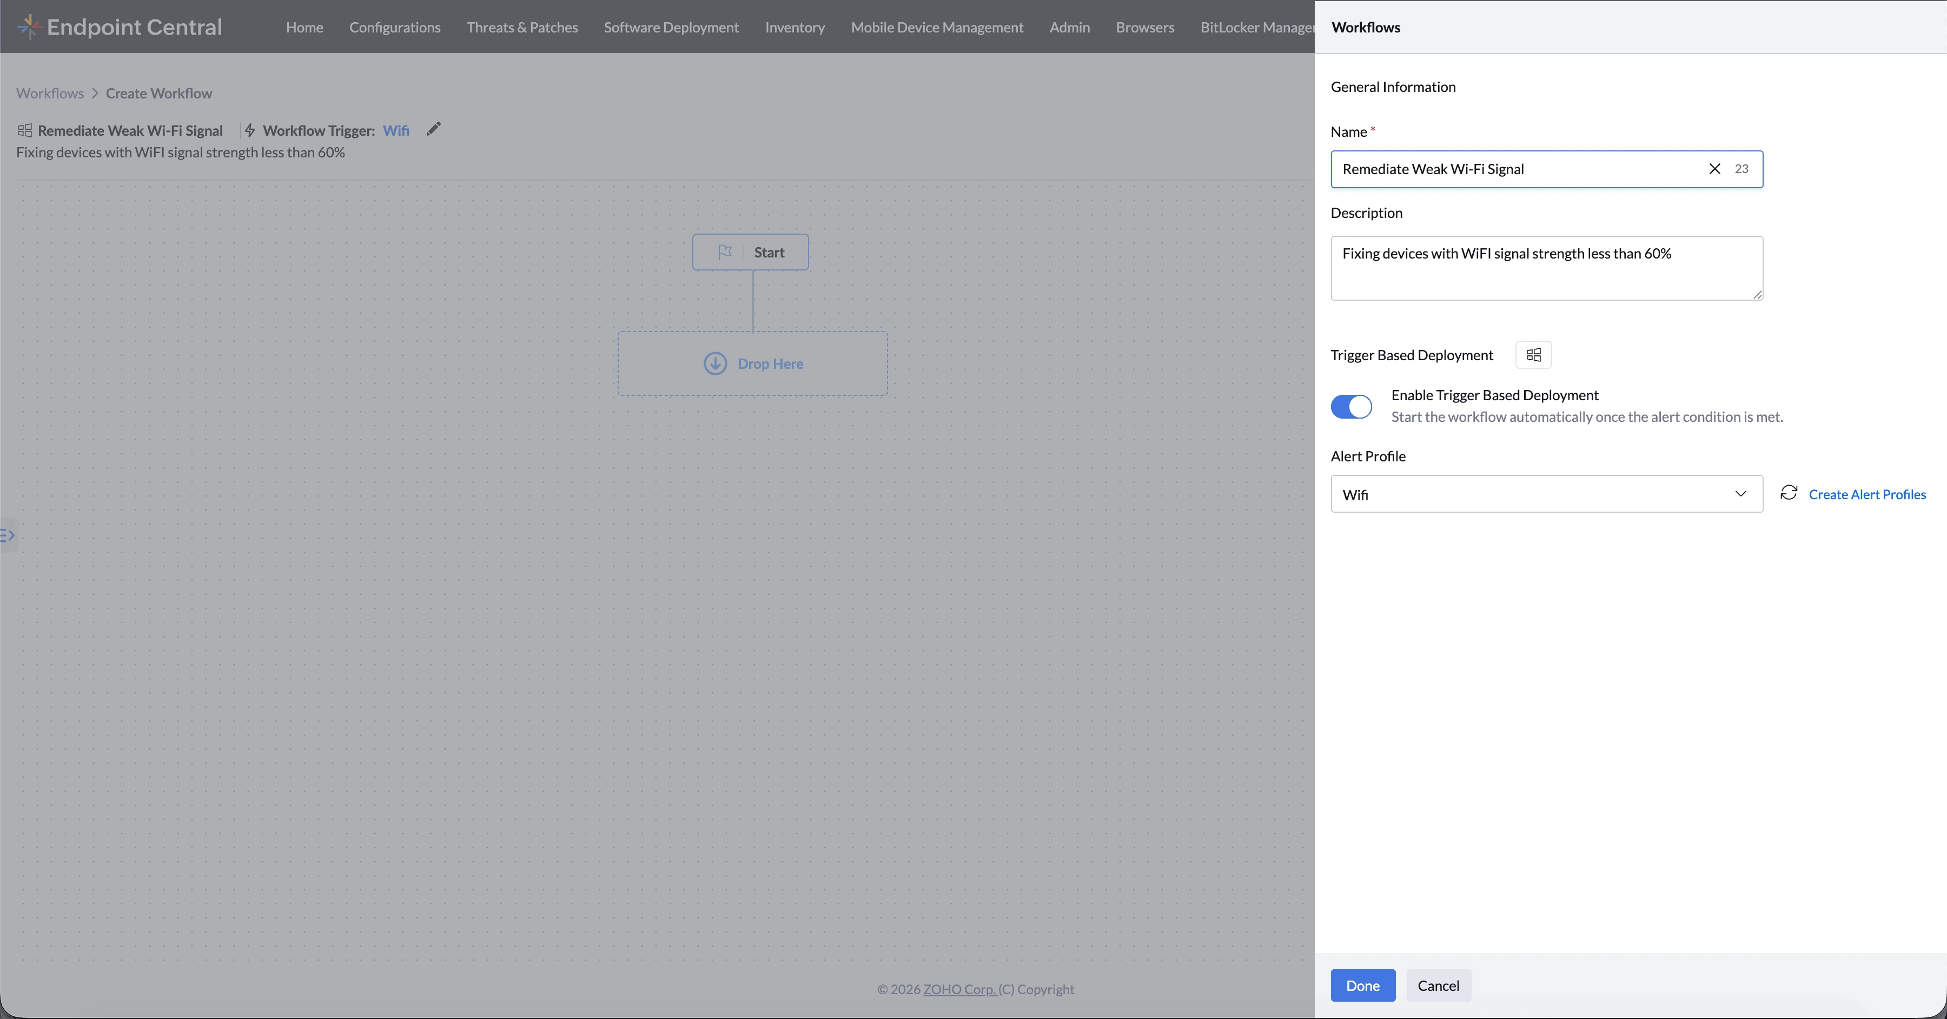Go back to Workflows breadcrumb
The width and height of the screenshot is (1947, 1019).
pyautogui.click(x=50, y=93)
